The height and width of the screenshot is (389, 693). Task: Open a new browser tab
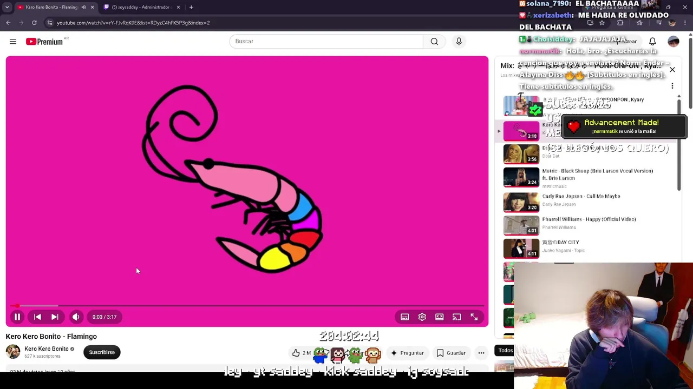coord(191,7)
